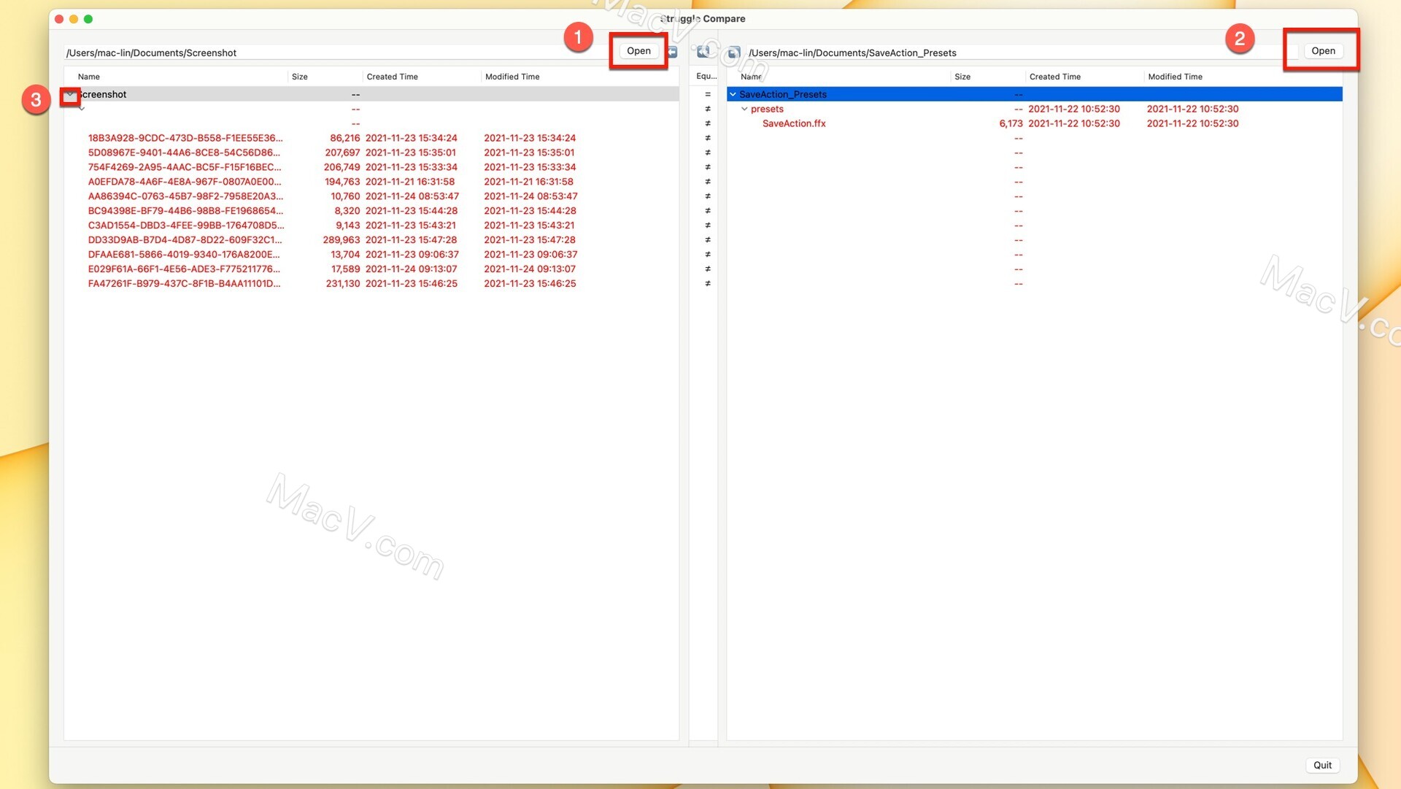Sort left pane by Created Time column

(421, 77)
